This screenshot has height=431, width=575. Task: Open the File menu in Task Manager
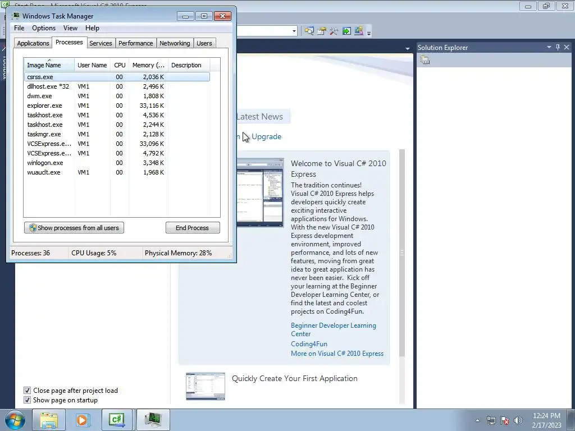[19, 28]
